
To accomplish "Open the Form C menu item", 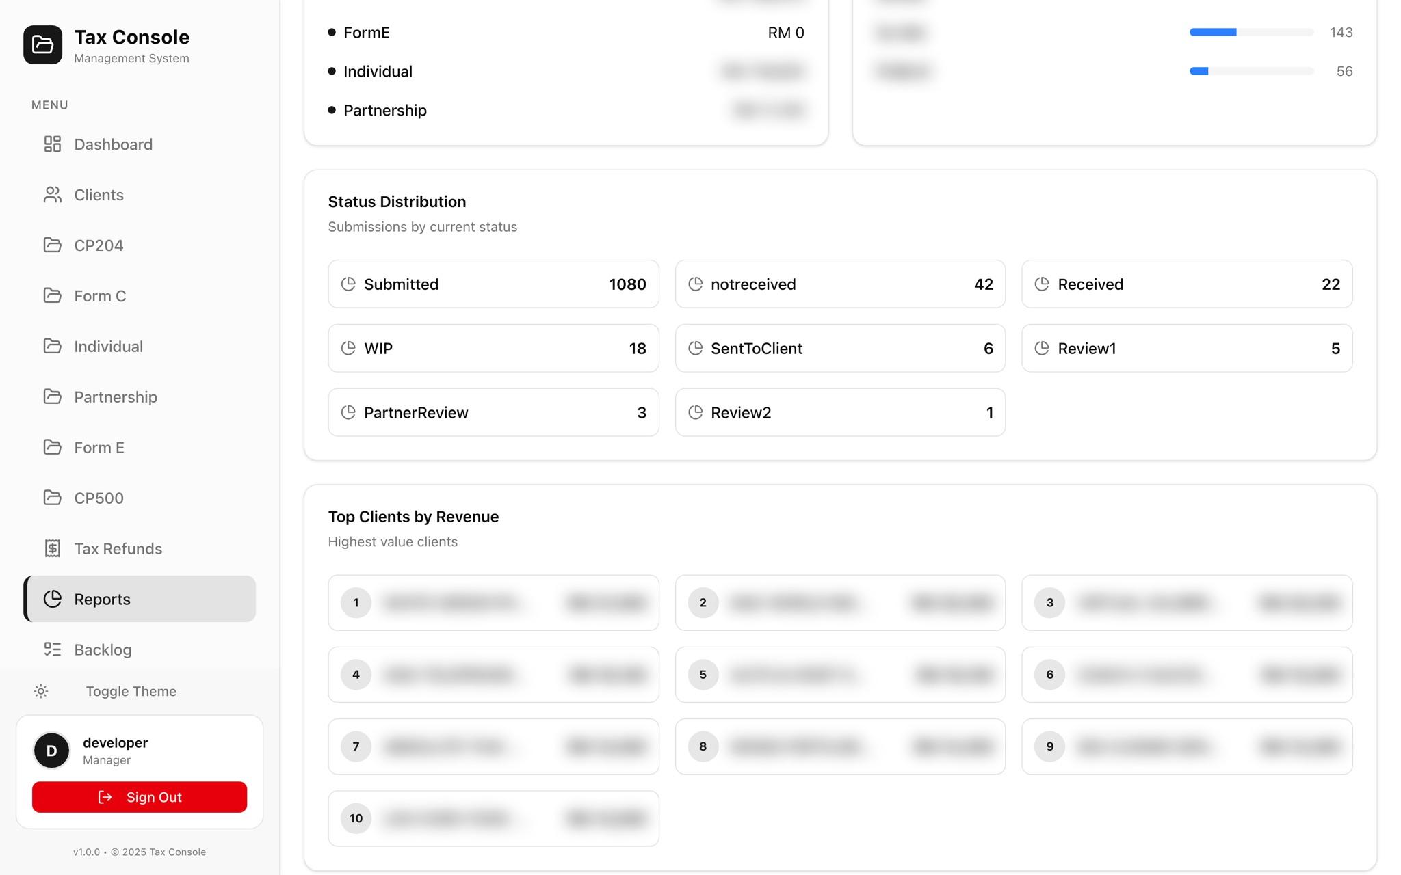I will (140, 295).
